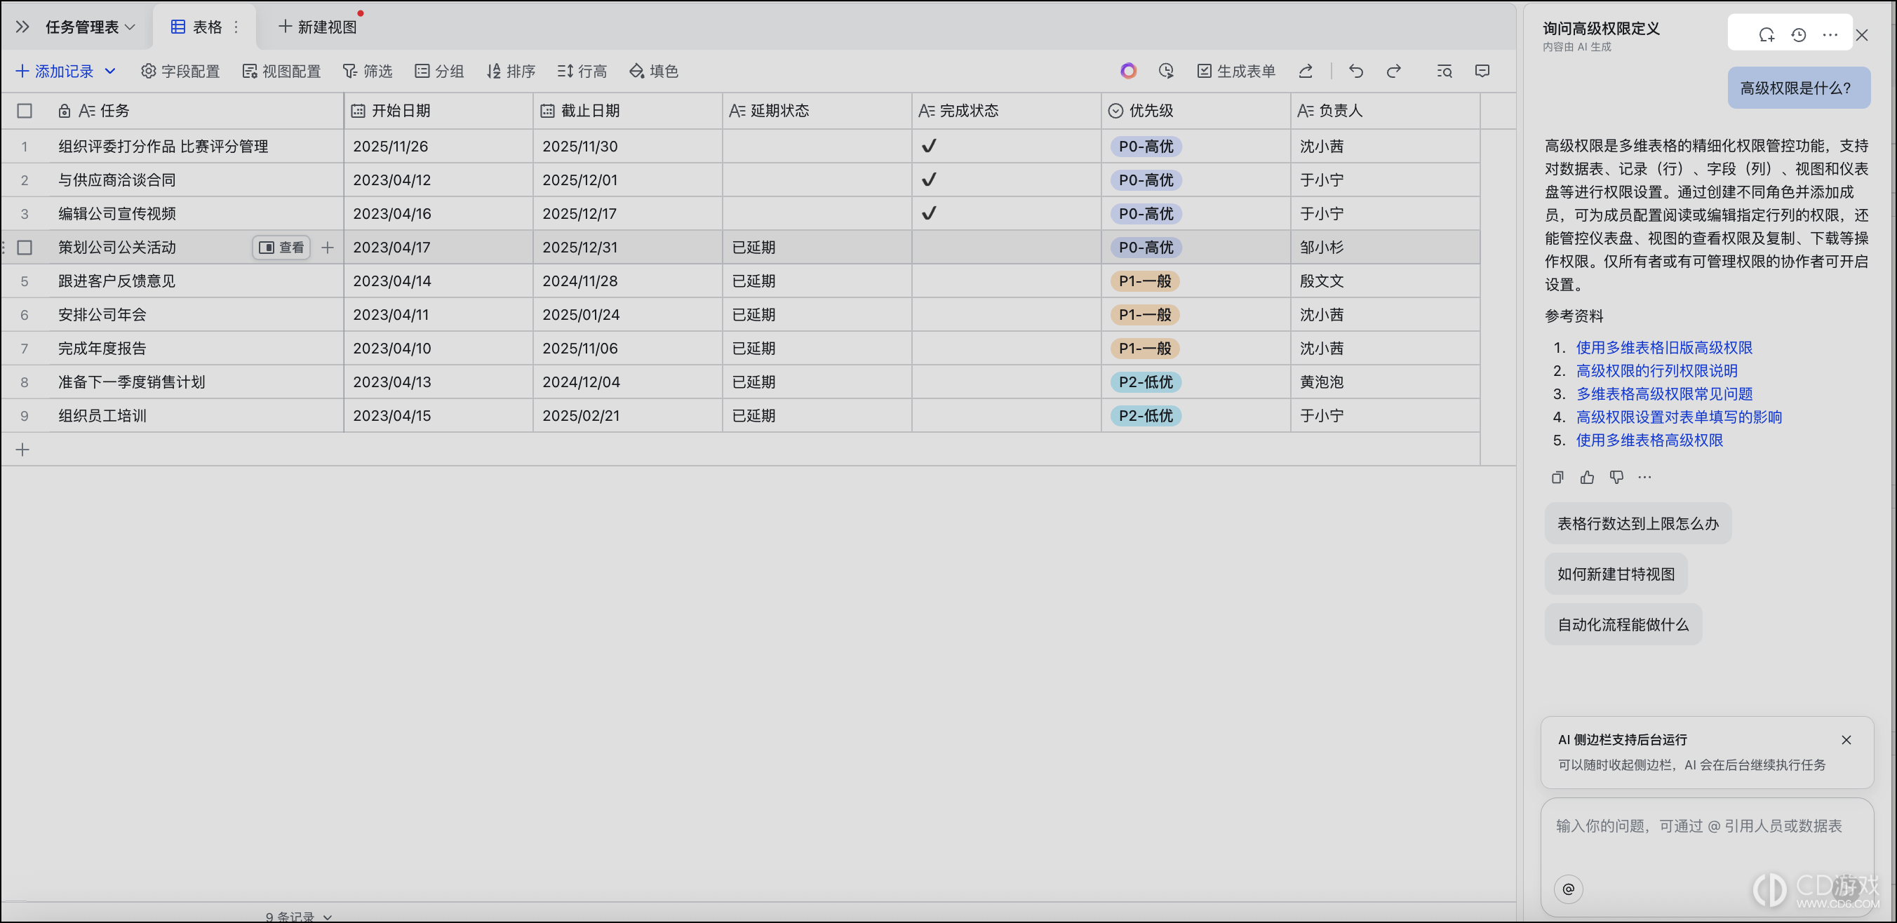Toggle checkbox for 策划公司公关活动 row
The image size is (1897, 923).
coord(25,248)
